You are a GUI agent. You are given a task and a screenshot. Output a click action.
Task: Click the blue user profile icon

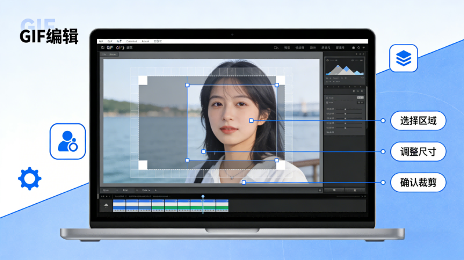click(67, 141)
